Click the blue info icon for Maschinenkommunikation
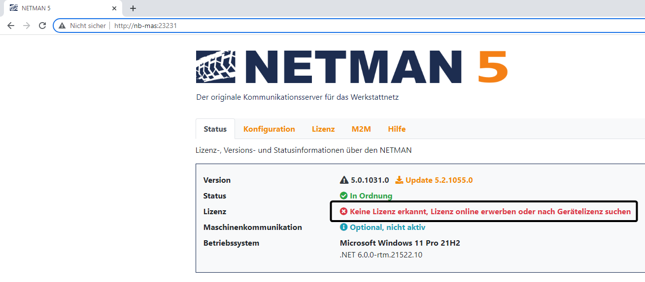This screenshot has height=282, width=645. click(344, 227)
